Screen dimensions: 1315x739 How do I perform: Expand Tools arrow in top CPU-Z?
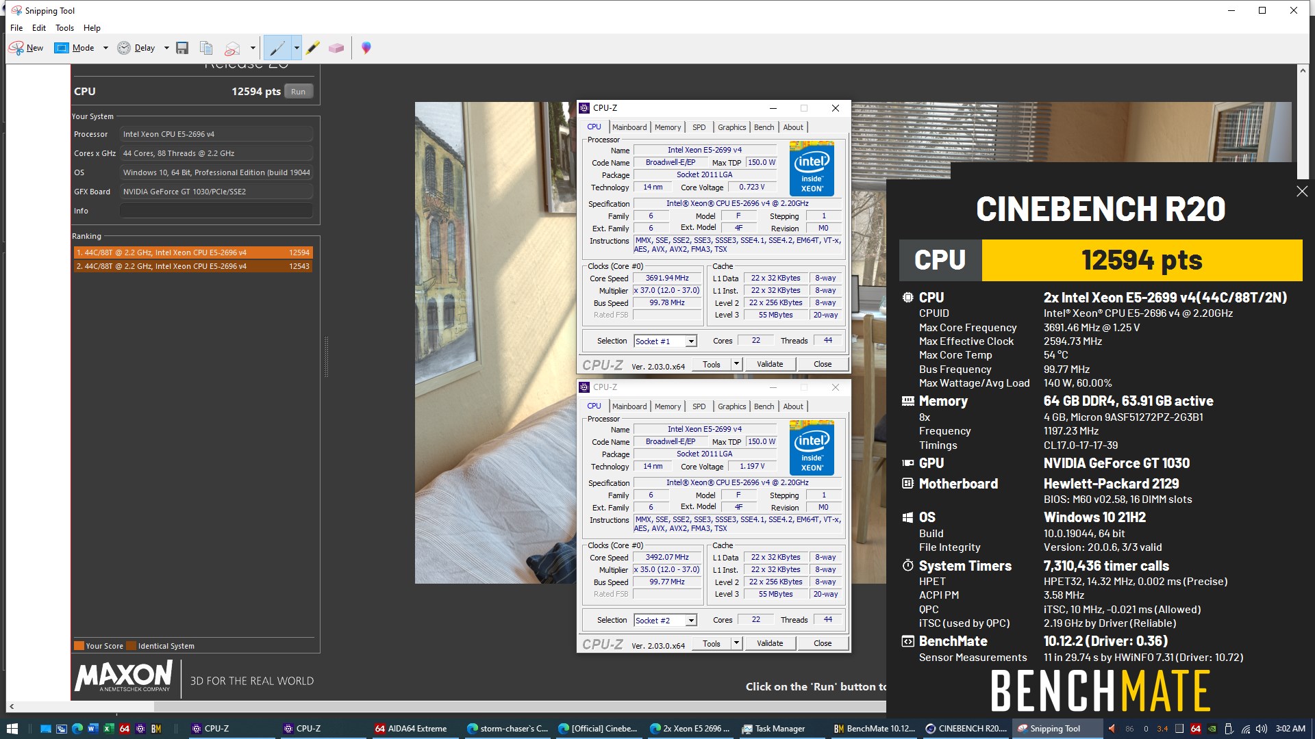click(736, 365)
